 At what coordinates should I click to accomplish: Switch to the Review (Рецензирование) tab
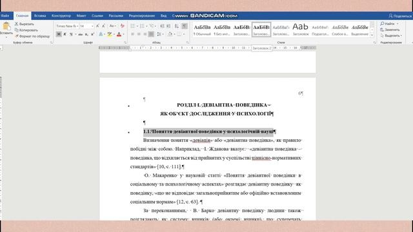pyautogui.click(x=142, y=15)
